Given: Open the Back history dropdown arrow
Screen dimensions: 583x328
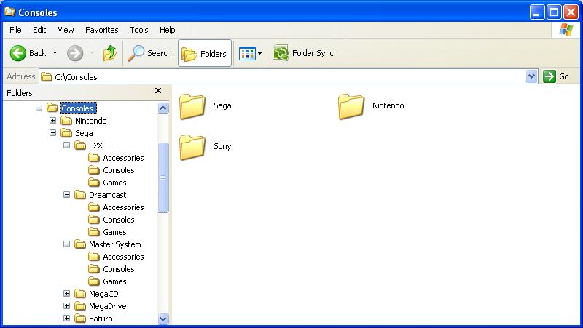Looking at the screenshot, I should click(55, 53).
